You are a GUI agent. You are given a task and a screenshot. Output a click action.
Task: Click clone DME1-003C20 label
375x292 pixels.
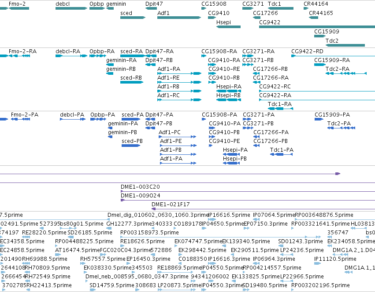[x=140, y=187]
